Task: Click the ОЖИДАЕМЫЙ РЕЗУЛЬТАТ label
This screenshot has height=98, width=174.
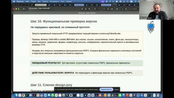Action: tap(46, 63)
